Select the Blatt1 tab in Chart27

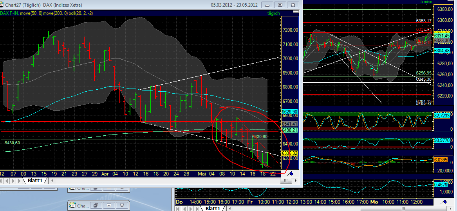[x=35, y=181]
